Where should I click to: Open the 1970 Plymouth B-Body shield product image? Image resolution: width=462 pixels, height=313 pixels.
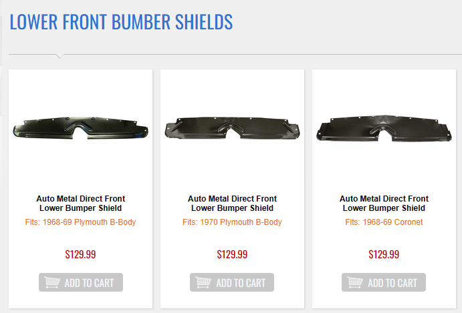(x=232, y=128)
